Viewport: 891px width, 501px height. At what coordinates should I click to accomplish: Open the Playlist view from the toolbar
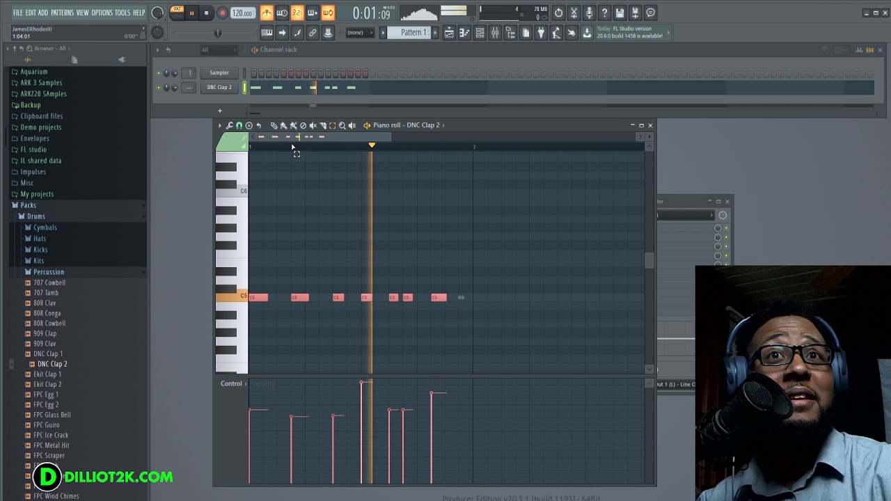click(x=449, y=33)
